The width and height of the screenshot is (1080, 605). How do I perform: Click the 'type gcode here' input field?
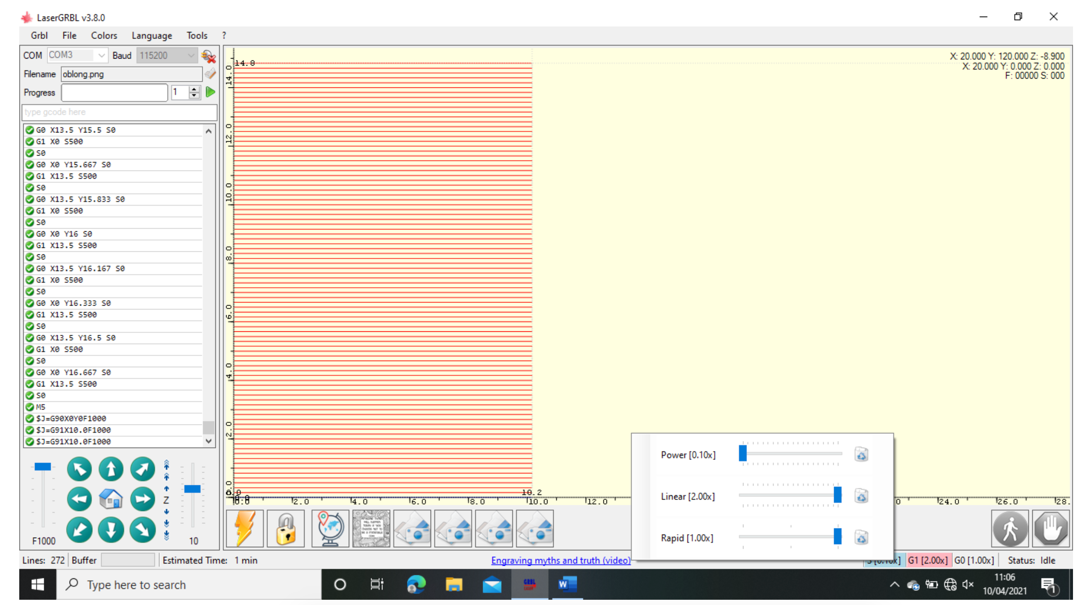pos(119,112)
